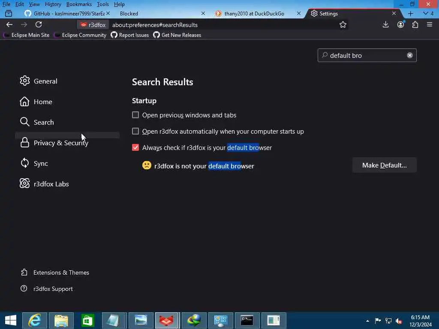Close the GitHub tab
The image size is (439, 329).
pos(108,13)
